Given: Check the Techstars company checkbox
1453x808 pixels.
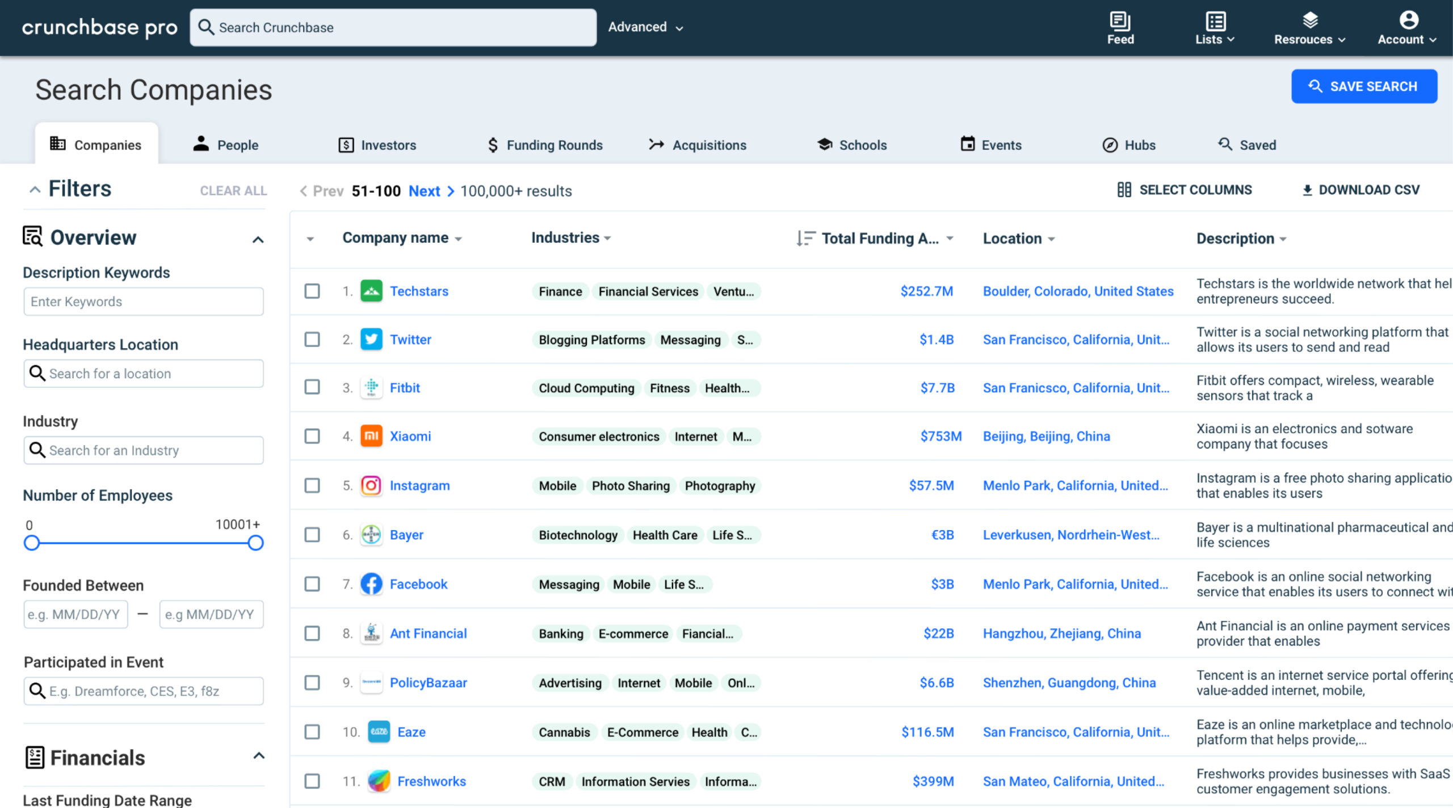Looking at the screenshot, I should (x=312, y=290).
